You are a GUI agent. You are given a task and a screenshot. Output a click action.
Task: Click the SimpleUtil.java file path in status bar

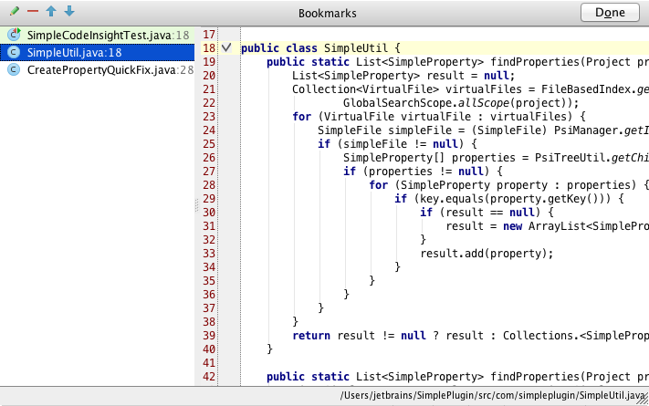[x=492, y=395]
